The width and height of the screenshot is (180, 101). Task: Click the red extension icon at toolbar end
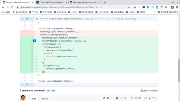pyautogui.click(x=177, y=7)
